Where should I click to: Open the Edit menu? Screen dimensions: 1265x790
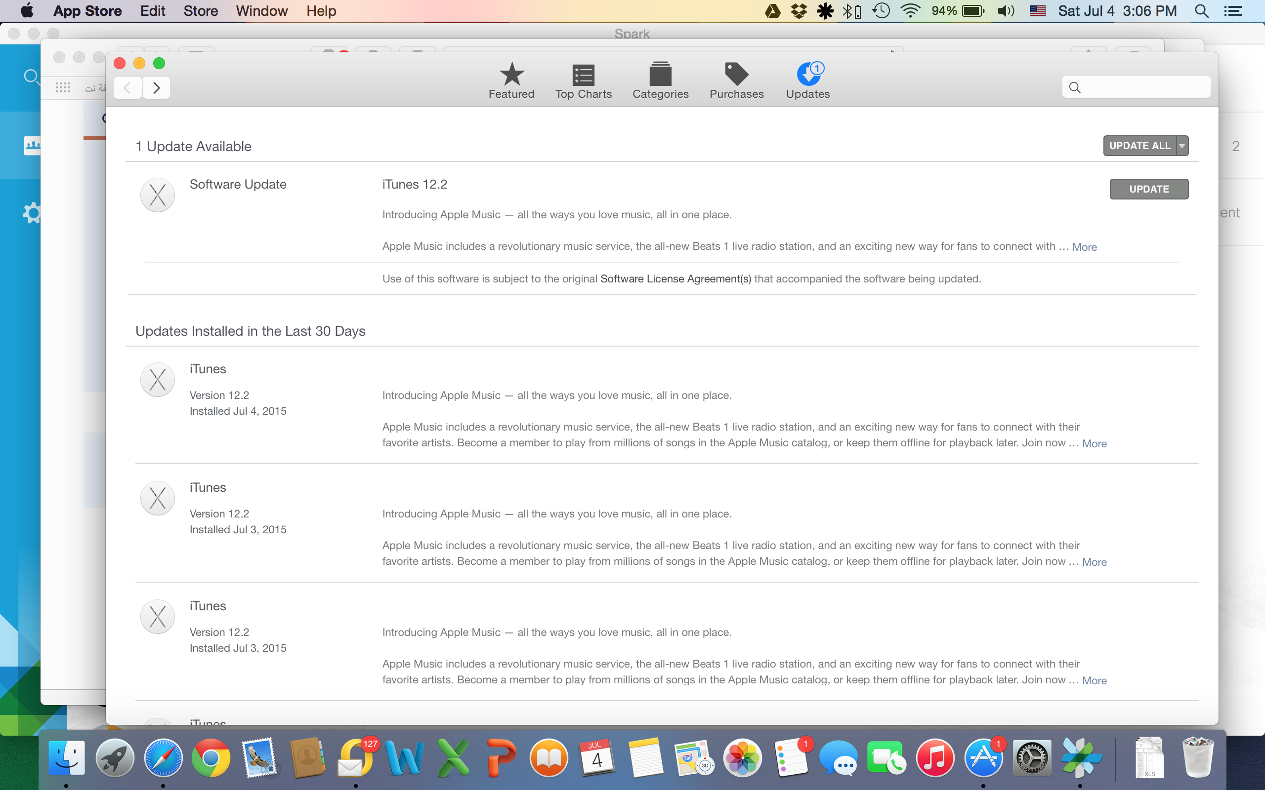pos(153,11)
